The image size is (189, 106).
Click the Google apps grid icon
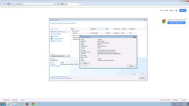click(x=177, y=11)
